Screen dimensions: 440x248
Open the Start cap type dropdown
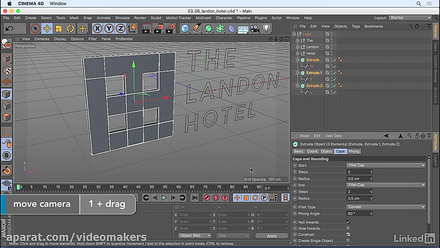point(386,165)
